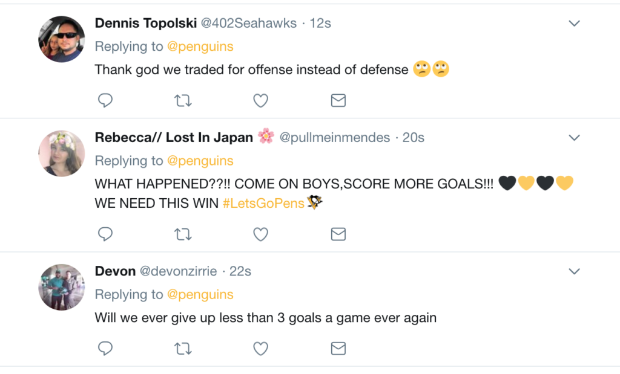Like Devon's tweet
This screenshot has width=620, height=374.
click(260, 348)
